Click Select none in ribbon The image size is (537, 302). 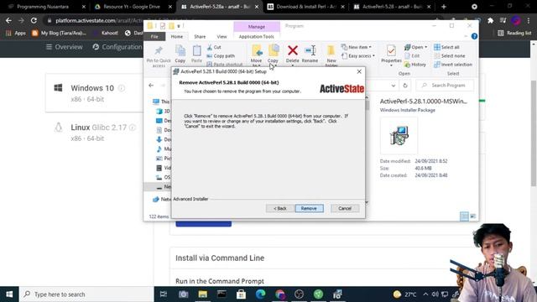[450, 56]
